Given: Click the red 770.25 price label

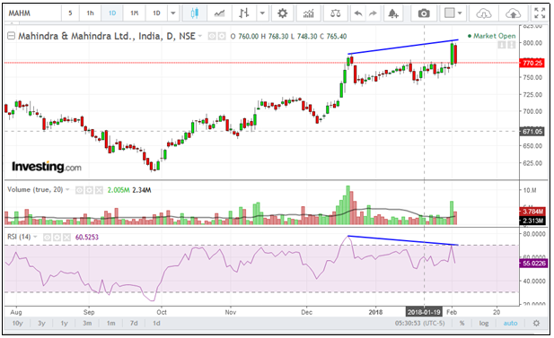Looking at the screenshot, I should 532,63.
